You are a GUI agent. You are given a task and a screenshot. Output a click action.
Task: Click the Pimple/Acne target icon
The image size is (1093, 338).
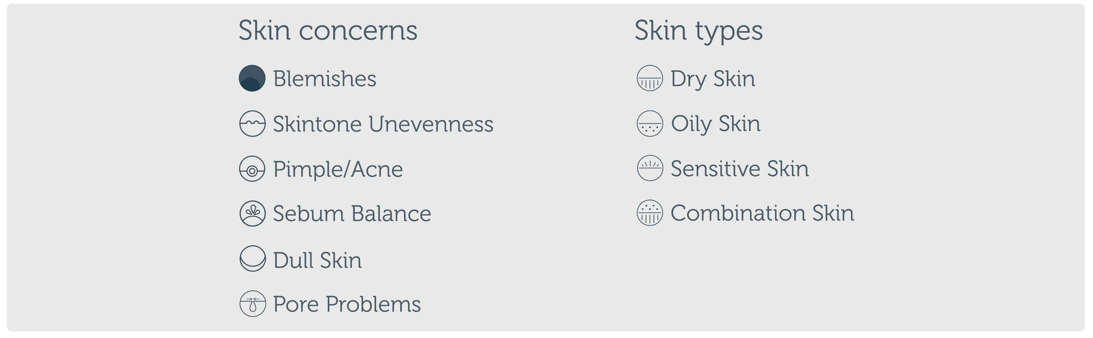coord(252,169)
